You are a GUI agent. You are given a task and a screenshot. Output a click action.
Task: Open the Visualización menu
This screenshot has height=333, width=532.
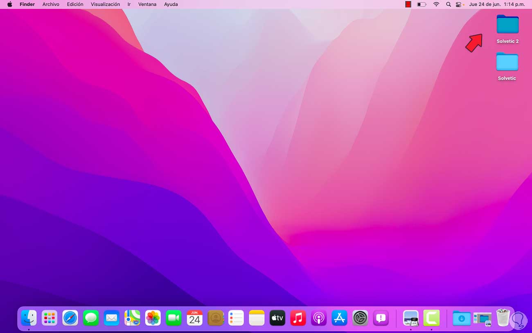point(105,4)
